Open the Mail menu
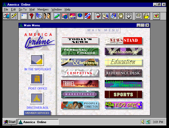Viewport: 169px width, 128px height. coord(32,9)
